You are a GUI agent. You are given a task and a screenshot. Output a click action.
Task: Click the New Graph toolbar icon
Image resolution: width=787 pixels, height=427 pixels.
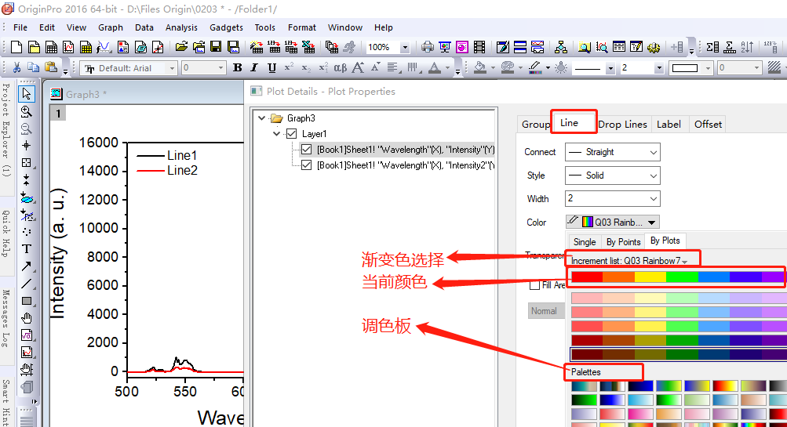[69, 47]
